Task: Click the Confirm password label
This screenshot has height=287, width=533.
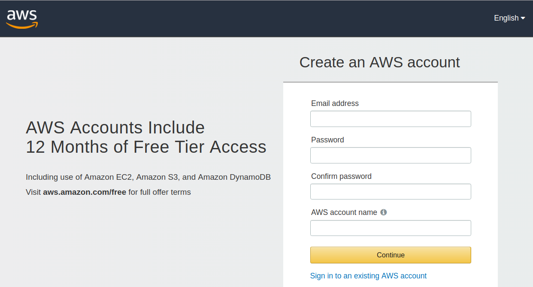Action: click(341, 176)
